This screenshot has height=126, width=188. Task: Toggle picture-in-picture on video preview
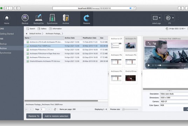pyautogui.click(x=154, y=43)
